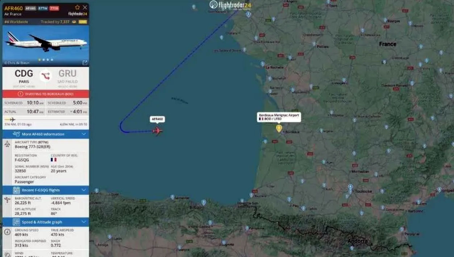Image resolution: width=454 pixels, height=257 pixels.
Task: Open the aircraft photo external link icon
Action: [85, 63]
